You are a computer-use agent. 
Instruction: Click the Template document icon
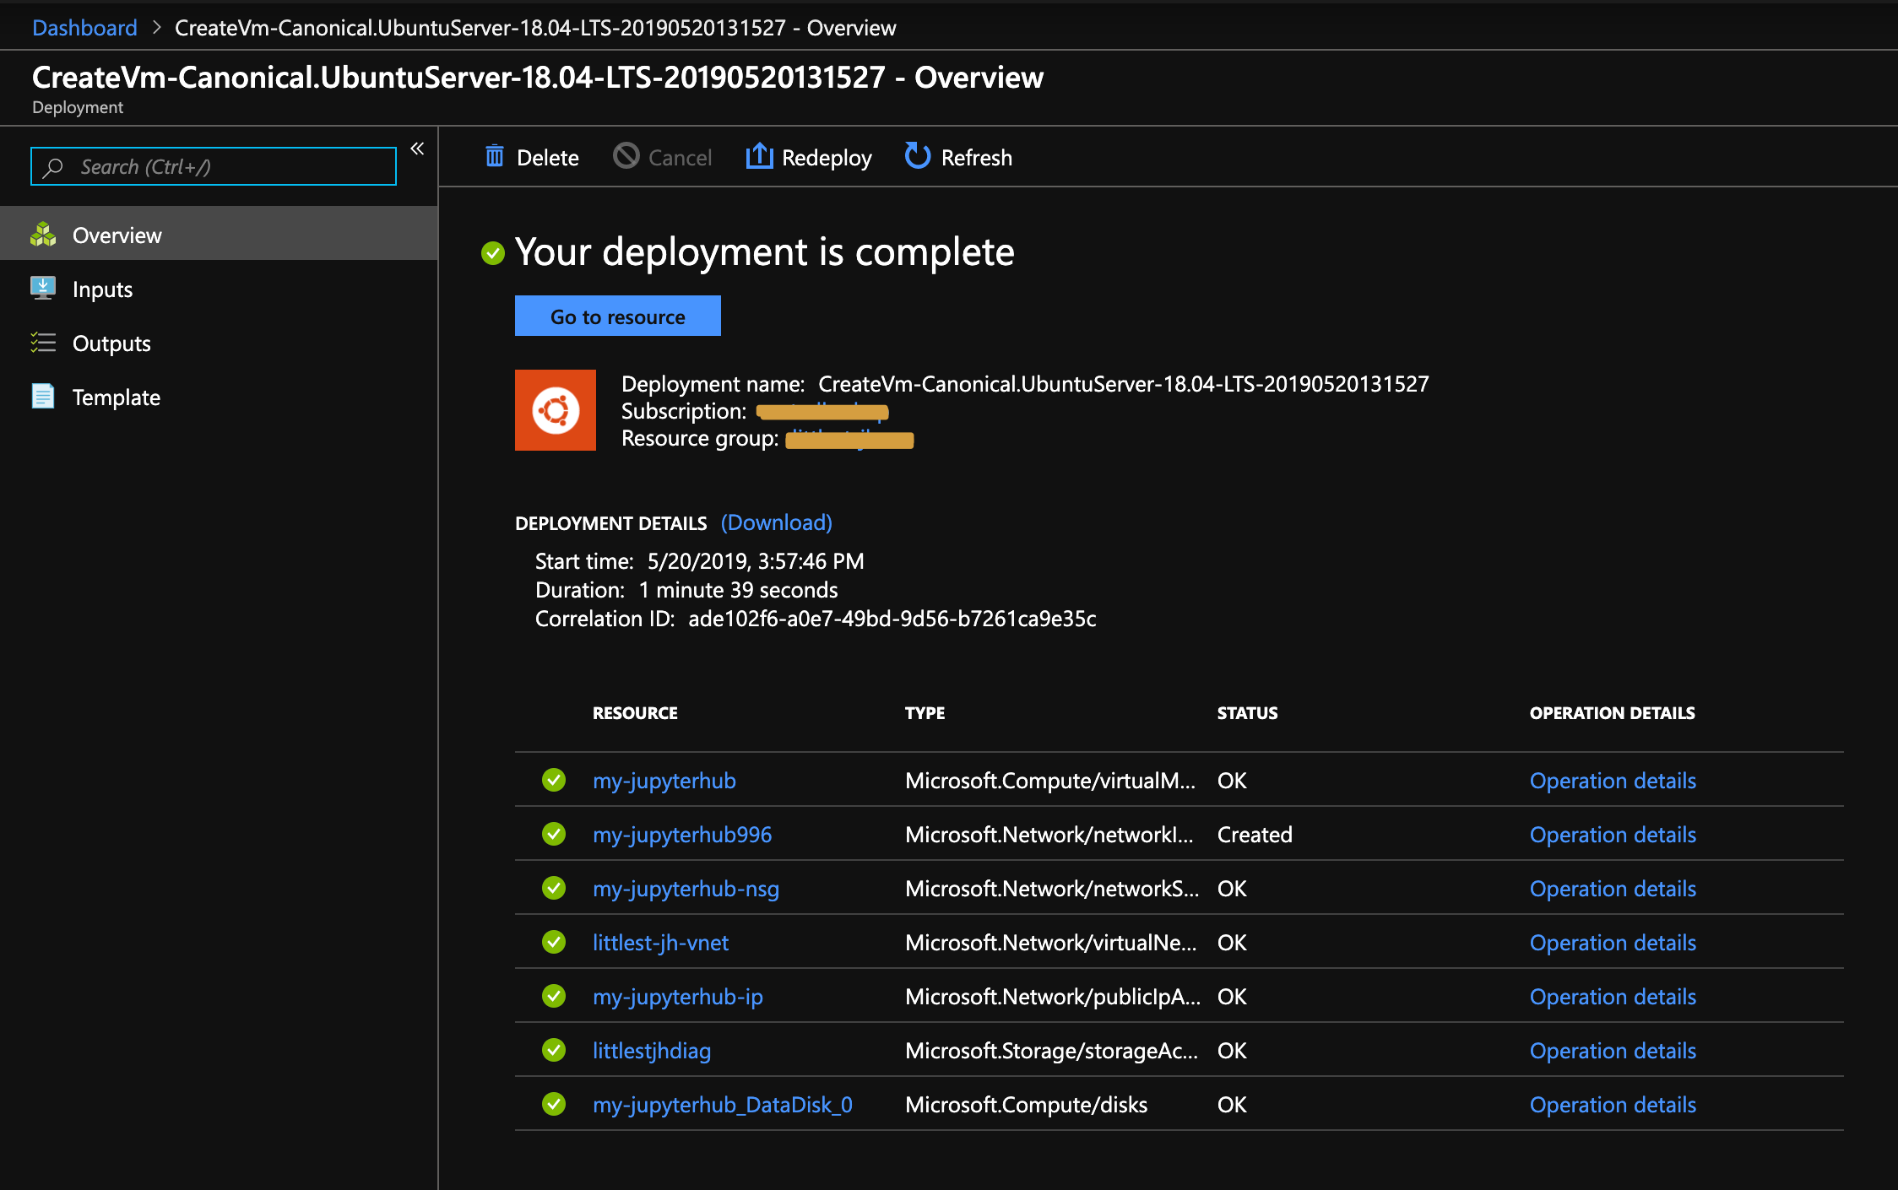[x=43, y=397]
